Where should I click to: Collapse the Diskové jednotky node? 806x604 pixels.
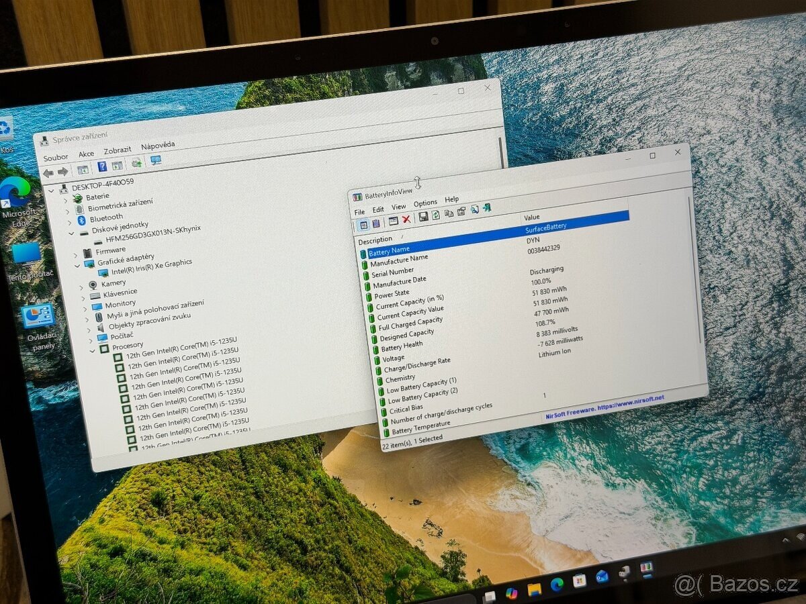pyautogui.click(x=71, y=234)
